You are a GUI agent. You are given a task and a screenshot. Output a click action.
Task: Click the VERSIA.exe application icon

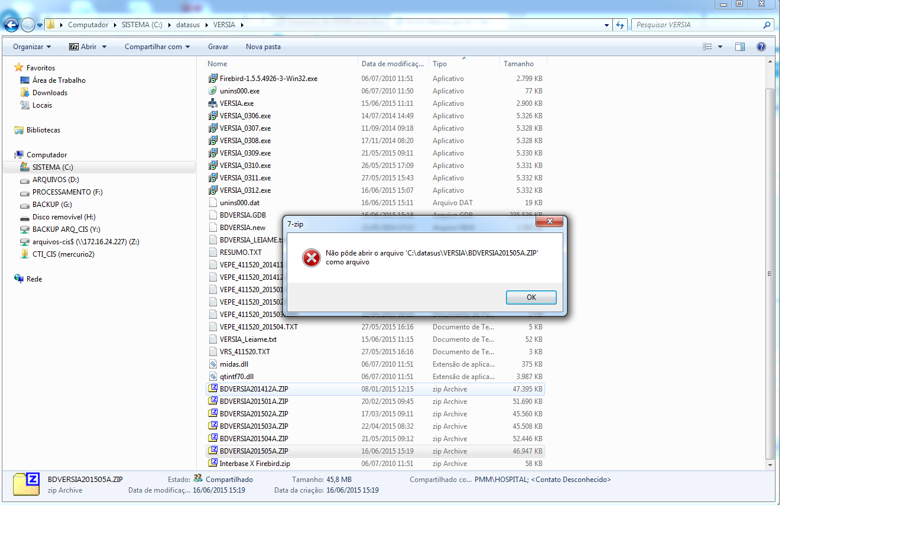[x=213, y=103]
